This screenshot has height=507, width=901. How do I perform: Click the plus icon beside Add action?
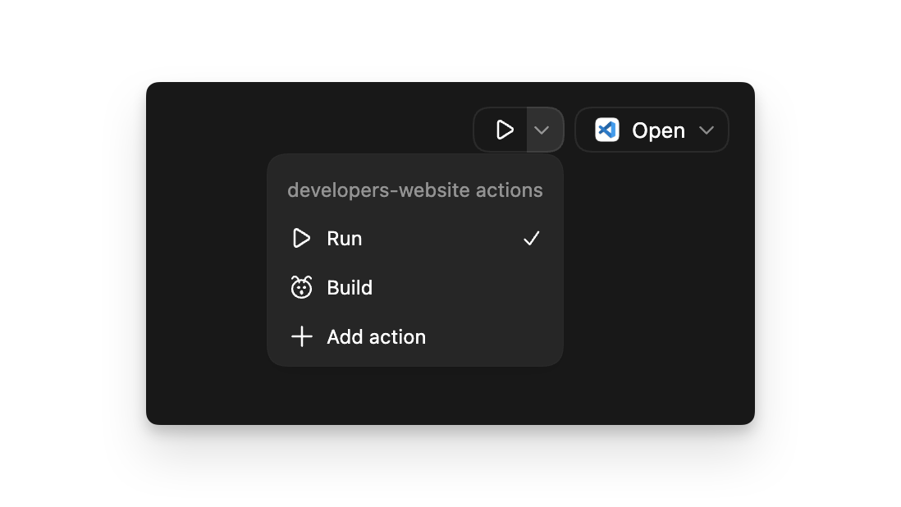point(301,336)
